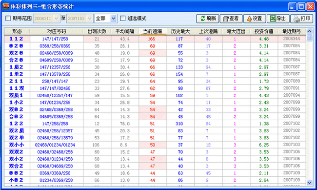Sort by 平均间隔 column header
Screen dimensions: 317x190
pos(125,31)
